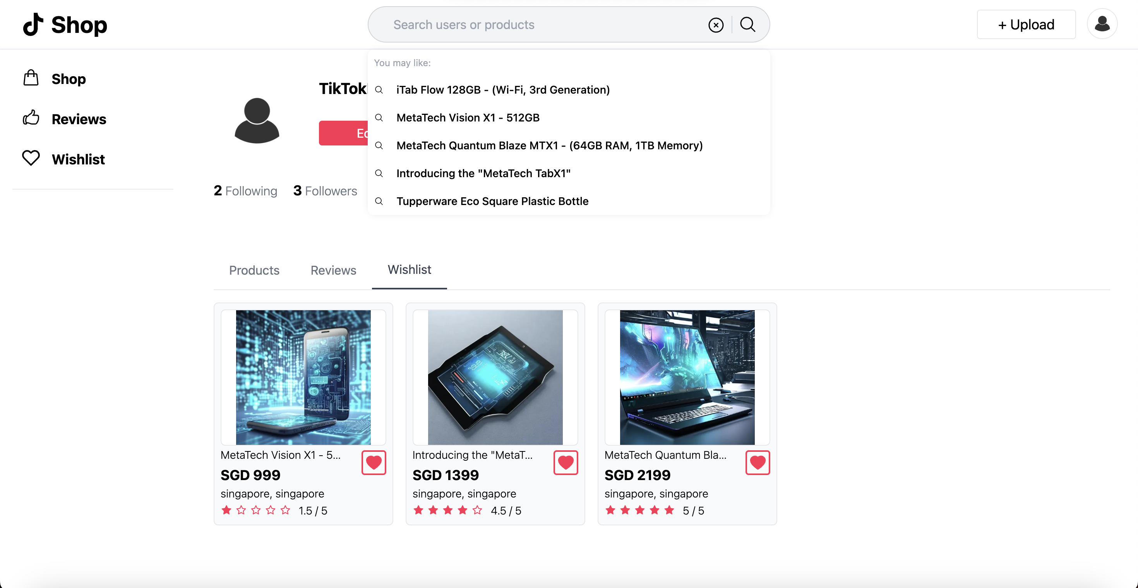1138x588 pixels.
Task: Switch to the Products tab
Action: (x=254, y=270)
